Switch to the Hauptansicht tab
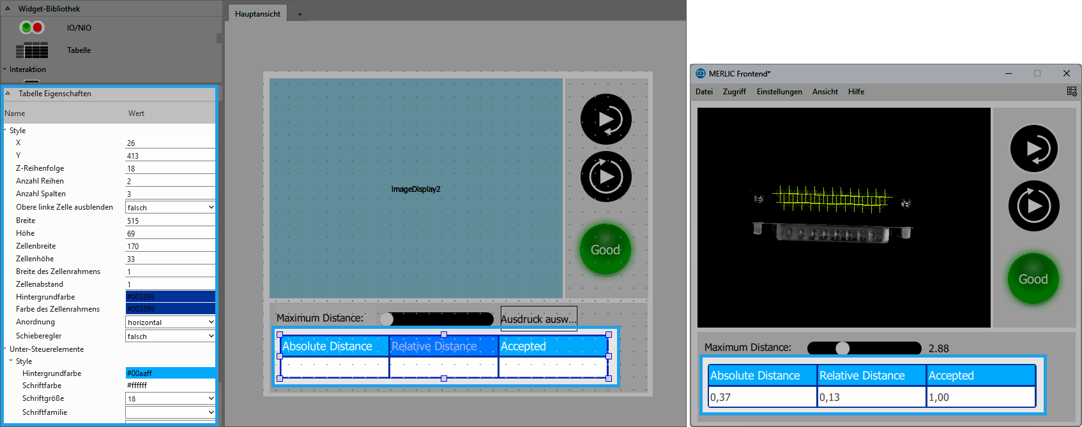The height and width of the screenshot is (427, 1082). tap(257, 14)
